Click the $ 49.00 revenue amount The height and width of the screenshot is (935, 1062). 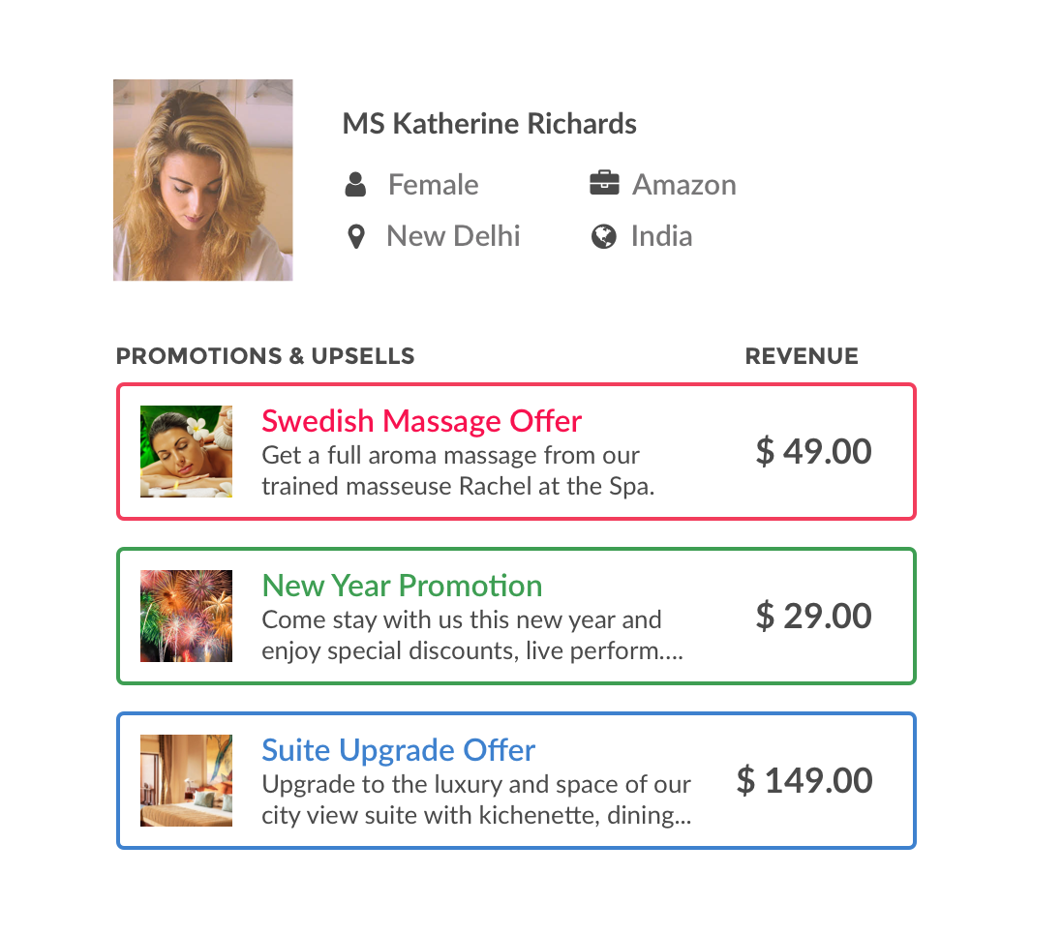[813, 452]
